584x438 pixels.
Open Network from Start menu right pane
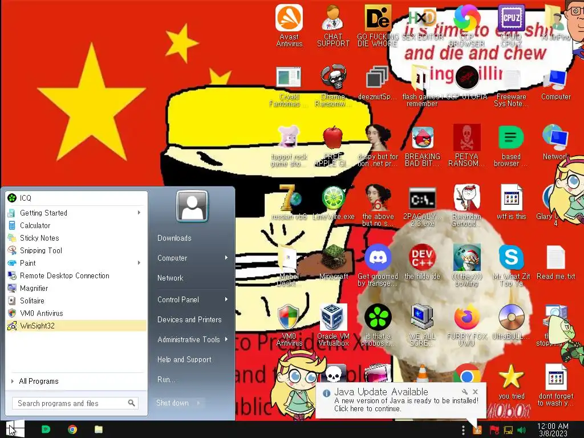170,278
